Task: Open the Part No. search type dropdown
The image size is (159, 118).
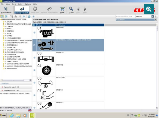Action: click(x=153, y=16)
